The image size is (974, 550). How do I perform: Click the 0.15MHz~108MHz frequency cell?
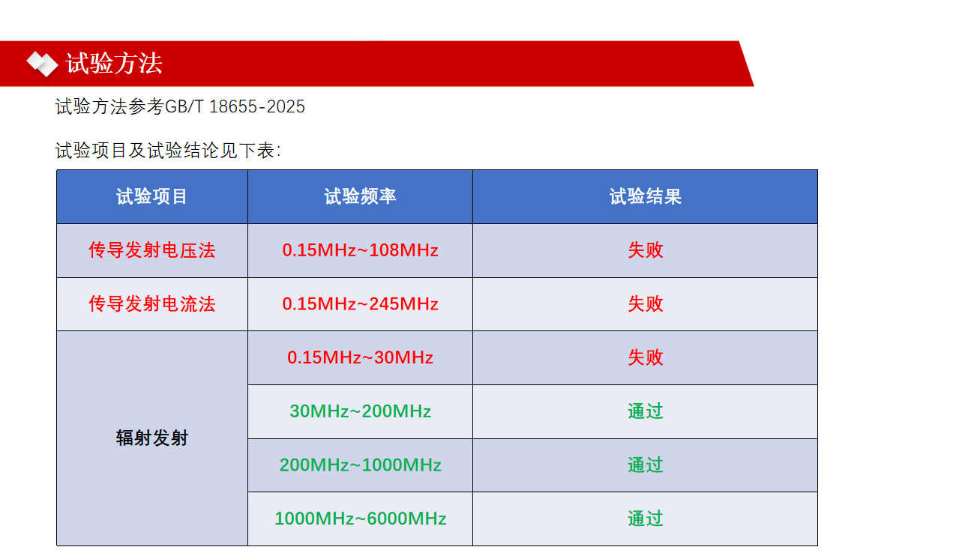coord(360,250)
